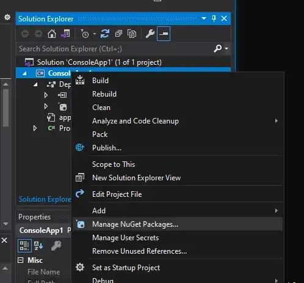The height and width of the screenshot is (283, 304).
Task: Toggle Categorized view in Properties panel
Action: pyautogui.click(x=24, y=246)
